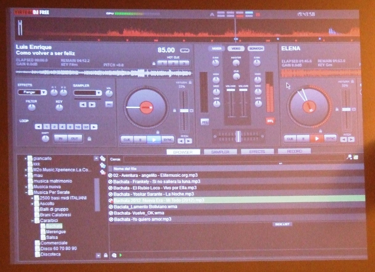Expand the M2o Music Xperience folder
The width and height of the screenshot is (375, 272).
pos(26,170)
